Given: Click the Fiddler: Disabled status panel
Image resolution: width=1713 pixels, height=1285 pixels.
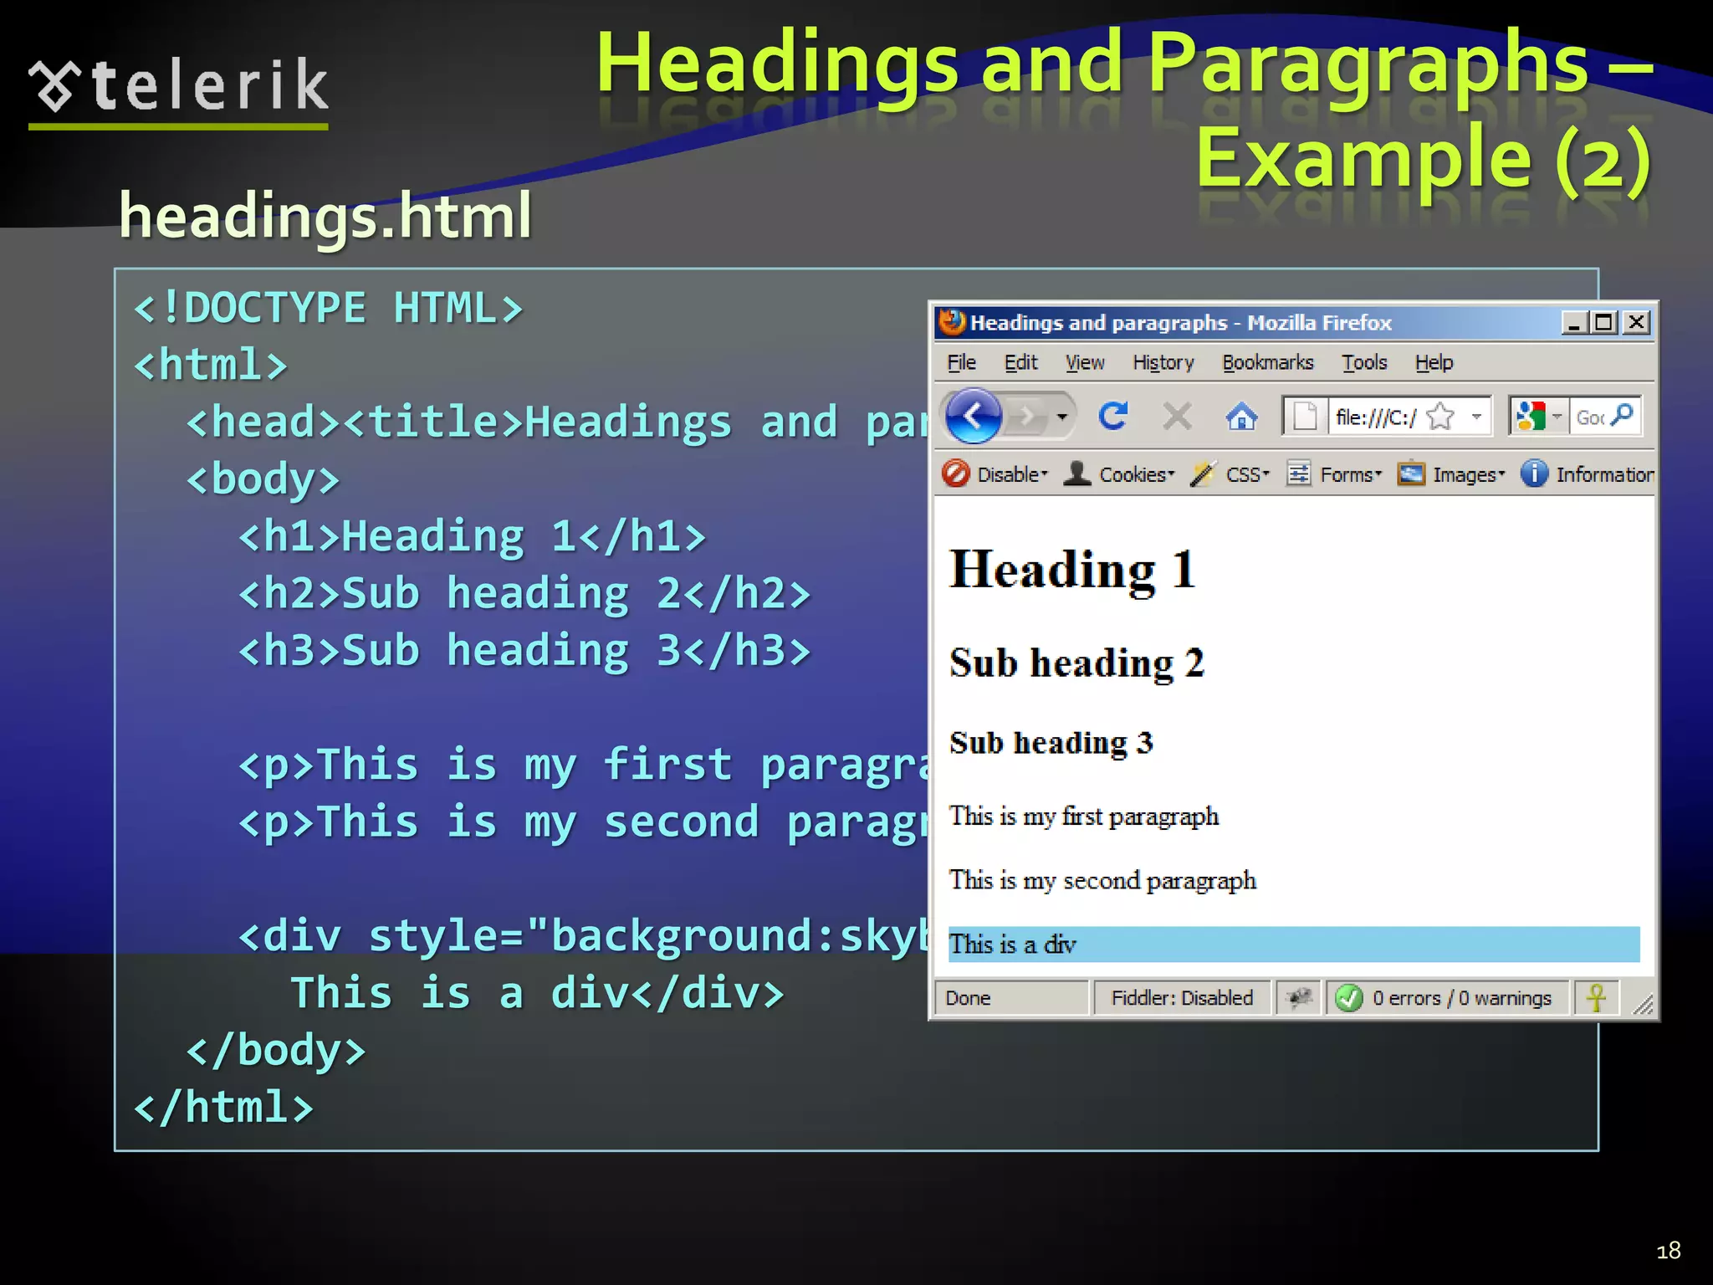Looking at the screenshot, I should [1182, 998].
